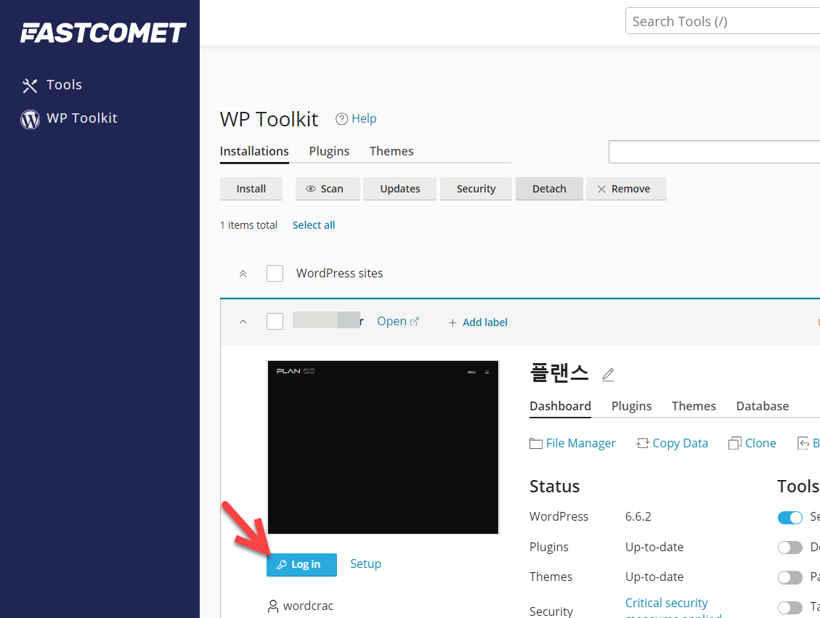Collapse all WordPress sites with double chevron
Viewport: 820px width, 618px height.
click(243, 274)
